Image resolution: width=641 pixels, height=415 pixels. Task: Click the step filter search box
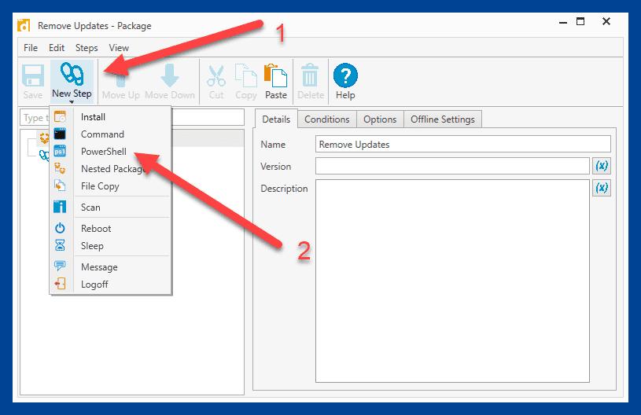click(132, 118)
